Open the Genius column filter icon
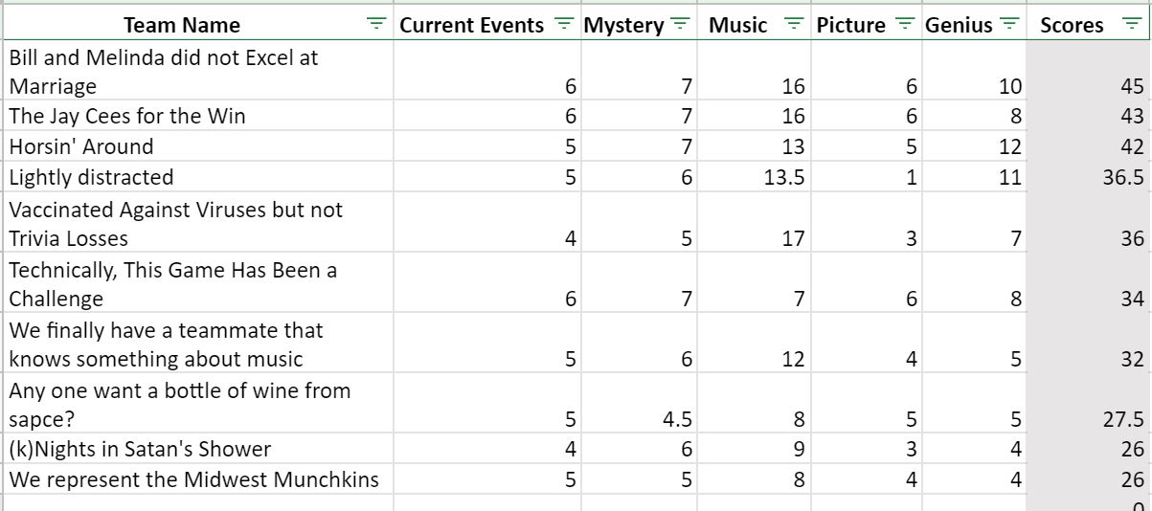The height and width of the screenshot is (511, 1152). point(1009,24)
